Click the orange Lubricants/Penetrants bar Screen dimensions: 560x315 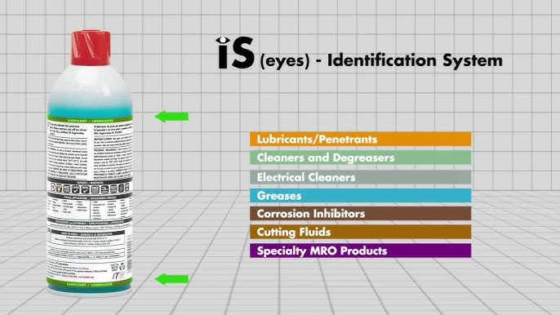coord(360,139)
